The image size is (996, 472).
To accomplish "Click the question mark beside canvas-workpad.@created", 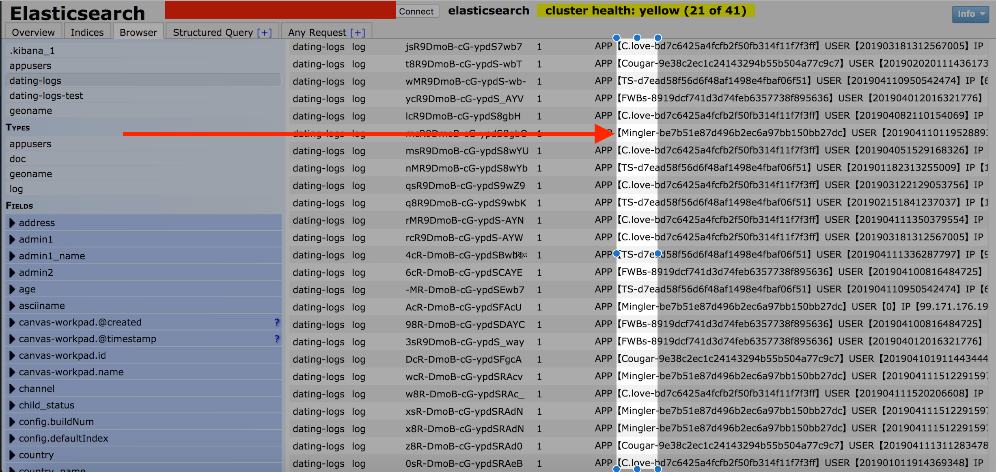I will point(277,322).
